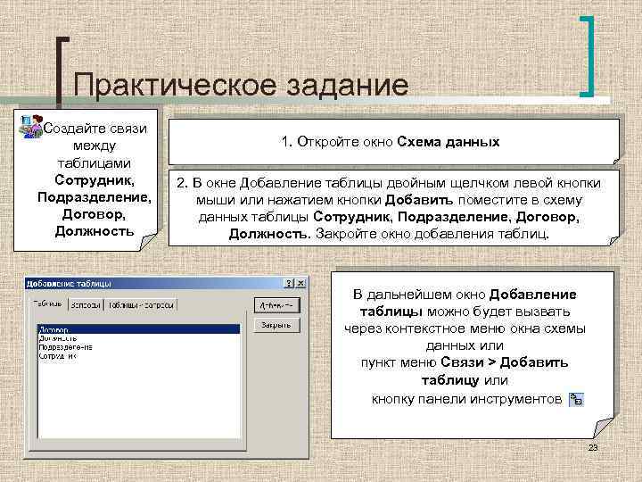This screenshot has width=642, height=482.
Task: Close the Добавление таблицы dialog with X
Action: tap(301, 283)
